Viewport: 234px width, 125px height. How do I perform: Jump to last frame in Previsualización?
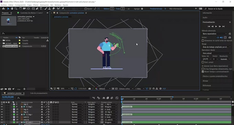coord(223,26)
